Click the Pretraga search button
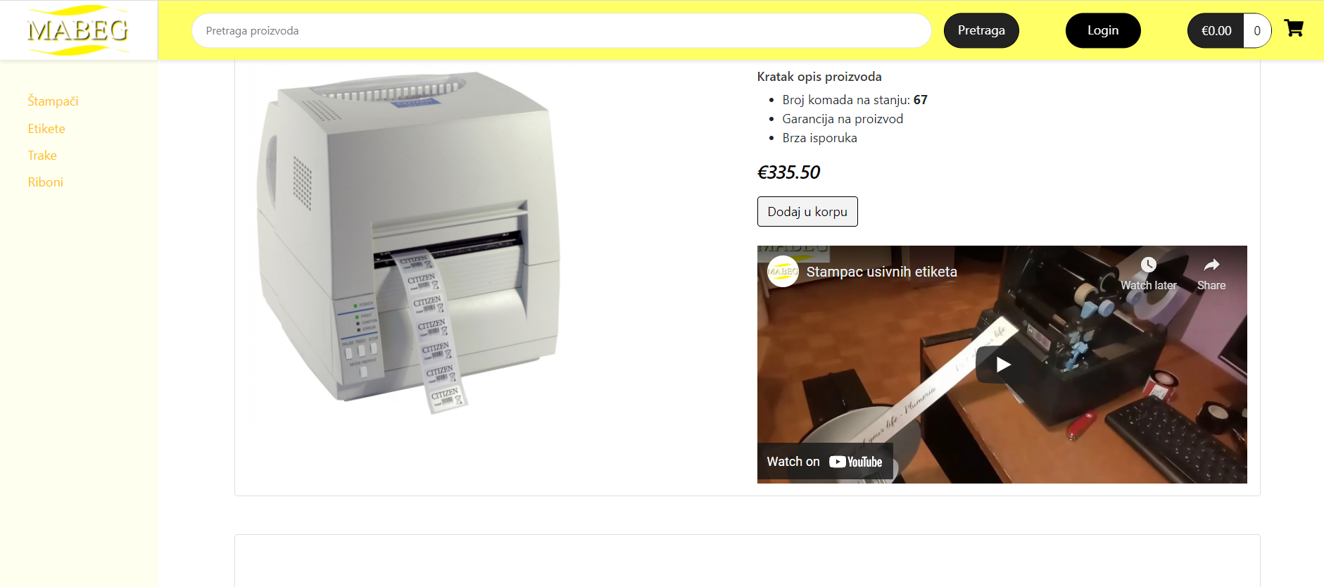Screen dimensions: 1324x587 tap(981, 30)
